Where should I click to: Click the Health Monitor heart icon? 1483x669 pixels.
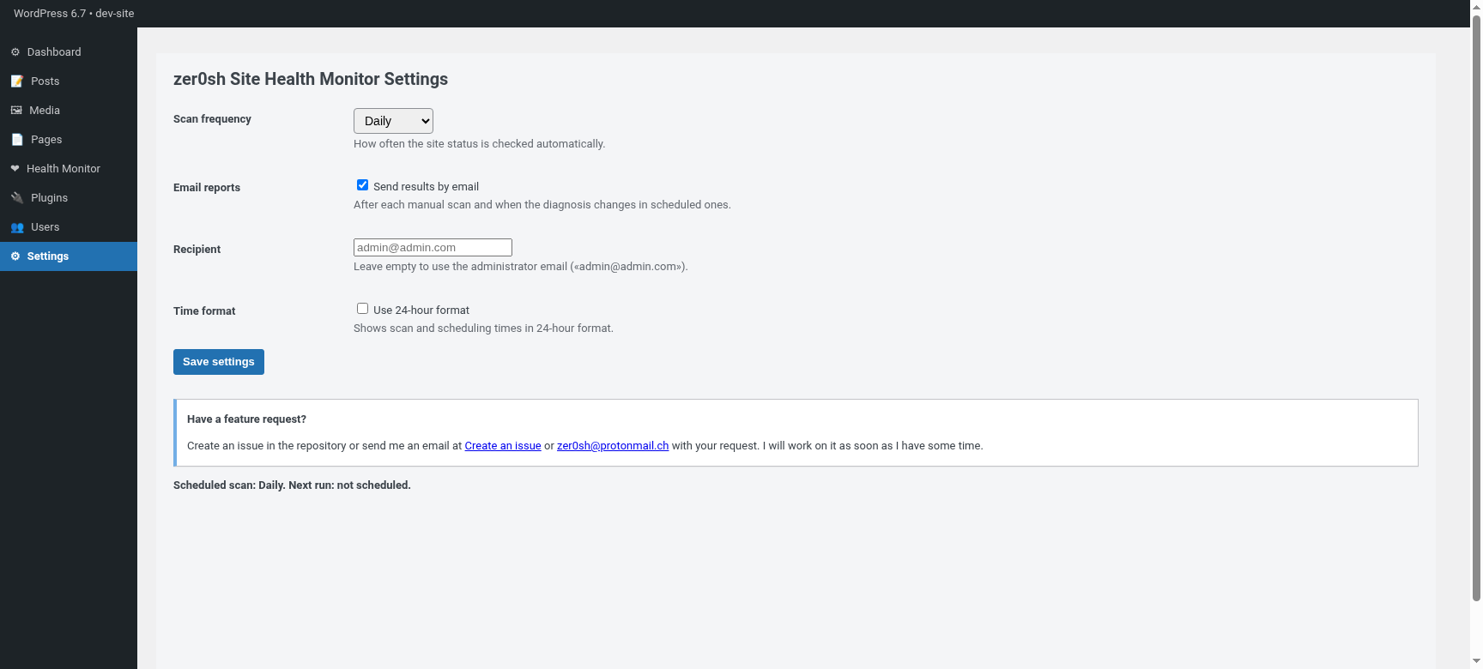15,169
